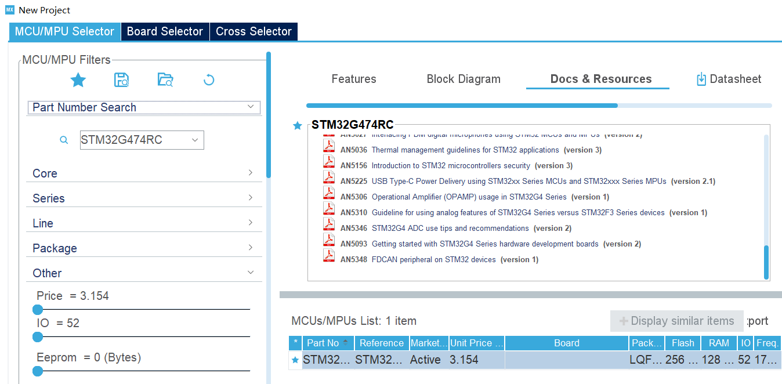Toggle the star in the MCU list row

tap(295, 360)
